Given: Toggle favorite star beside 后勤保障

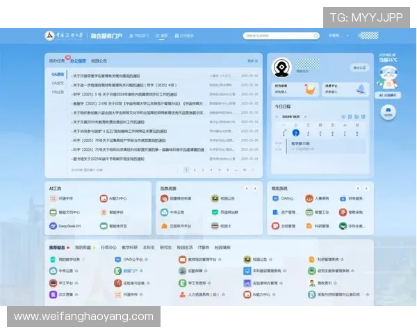Looking at the screenshot, I should pos(206,271).
